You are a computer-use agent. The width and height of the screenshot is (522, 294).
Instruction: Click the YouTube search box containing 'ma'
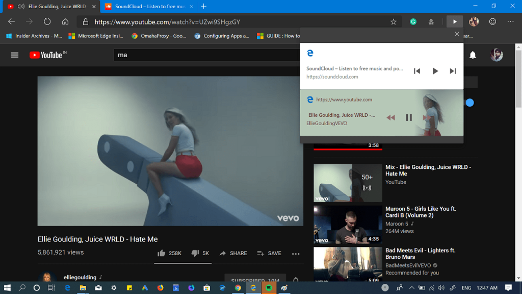pos(206,55)
